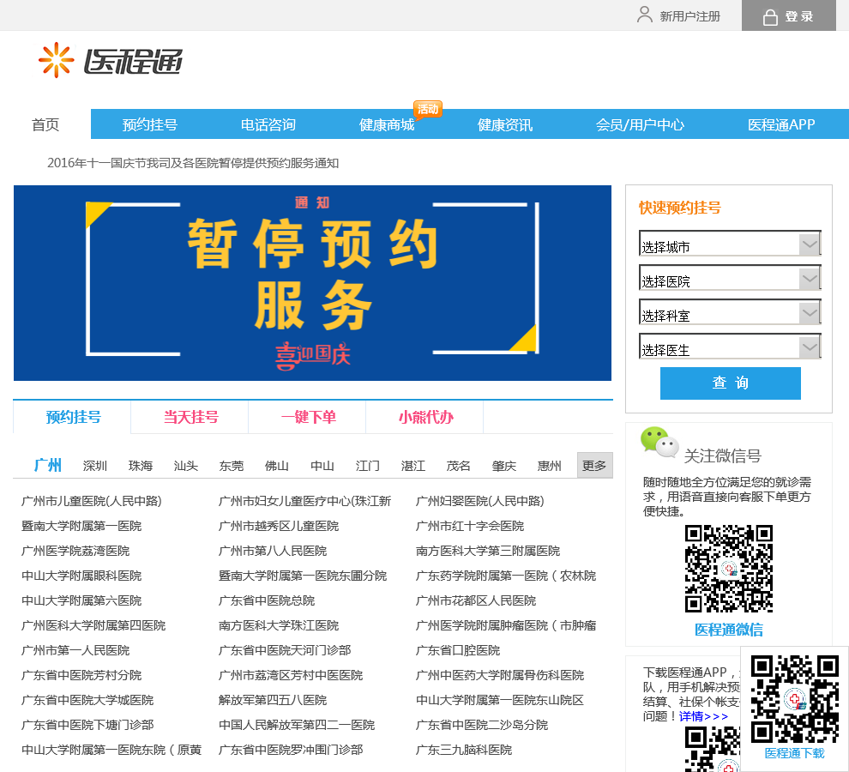
Task: Open 广州市红十字会医院 link
Action: tap(469, 526)
